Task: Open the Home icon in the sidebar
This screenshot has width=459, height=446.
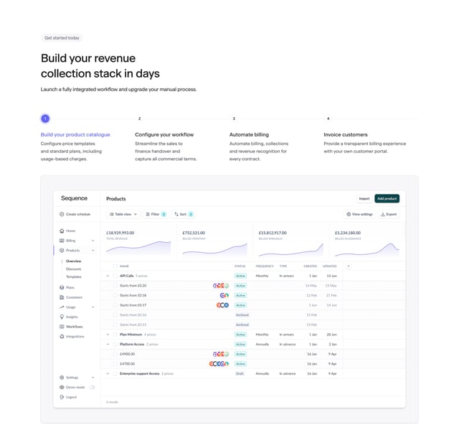Action: tap(62, 231)
